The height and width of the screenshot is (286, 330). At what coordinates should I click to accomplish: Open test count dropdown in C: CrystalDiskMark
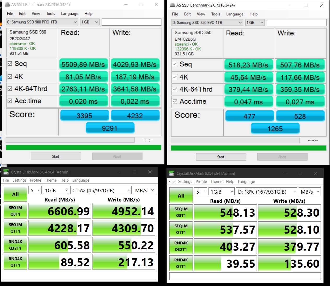pyautogui.click(x=35, y=190)
